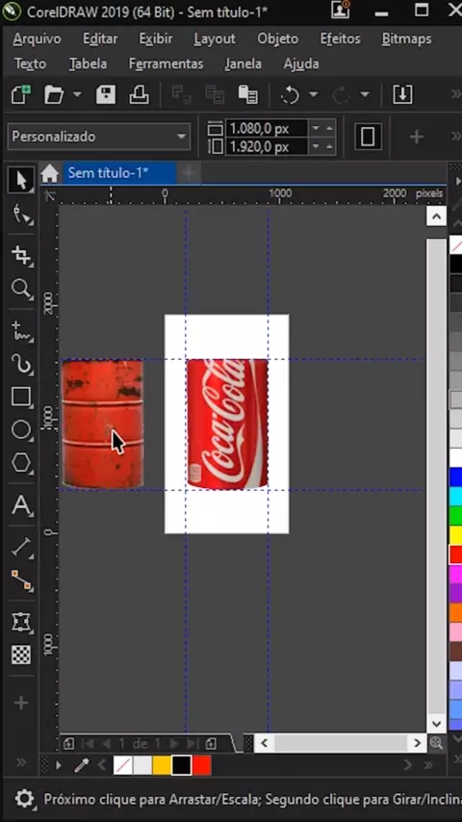
Task: Open the Ferramentas menu
Action: (x=166, y=64)
